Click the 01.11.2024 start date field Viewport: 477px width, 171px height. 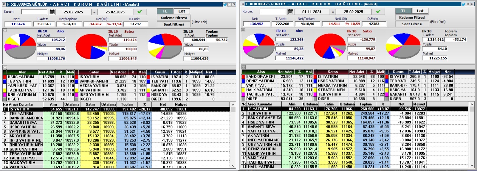[x=312, y=12]
